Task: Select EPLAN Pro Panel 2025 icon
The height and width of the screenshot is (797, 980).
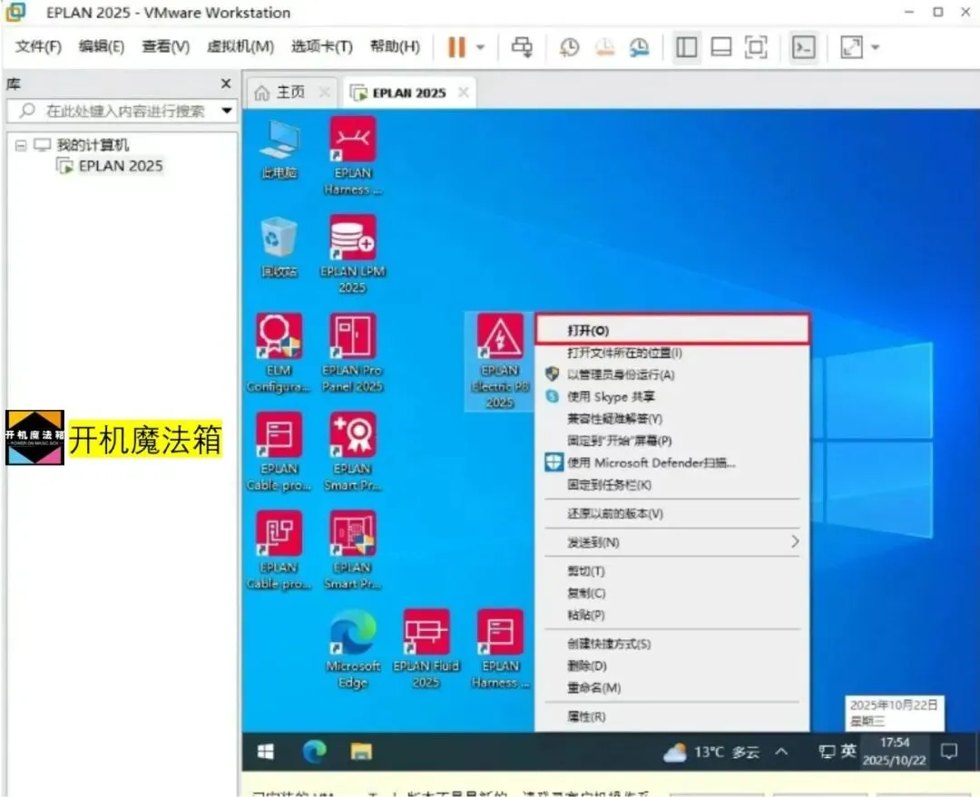Action: tap(352, 354)
